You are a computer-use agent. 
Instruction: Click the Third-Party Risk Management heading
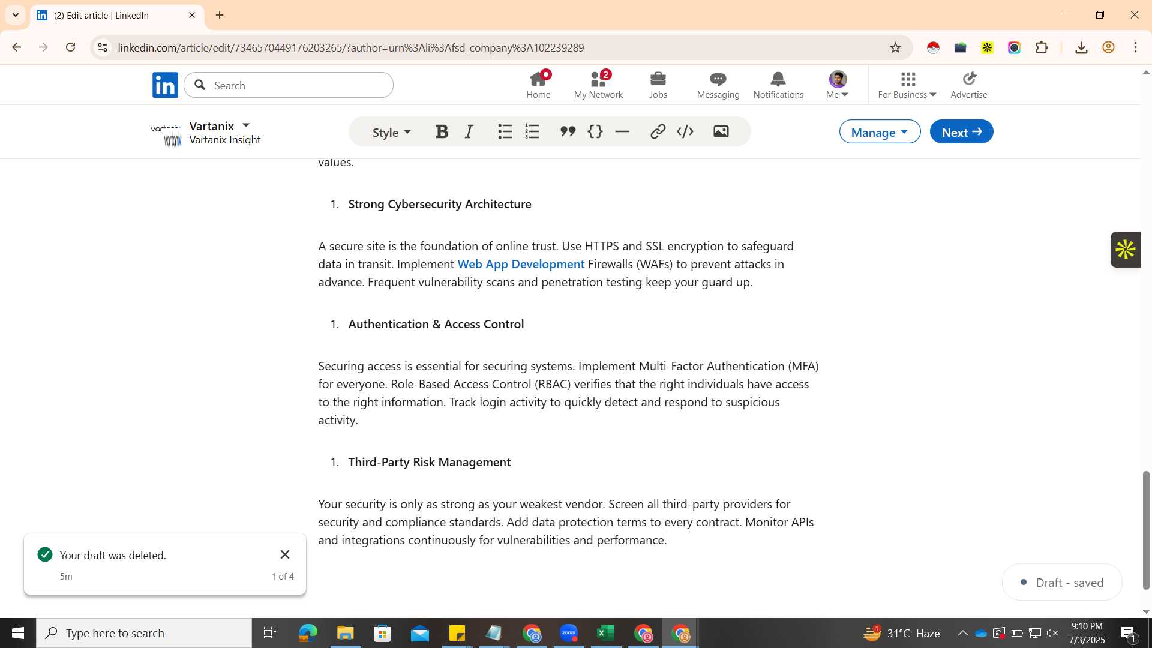(x=430, y=462)
